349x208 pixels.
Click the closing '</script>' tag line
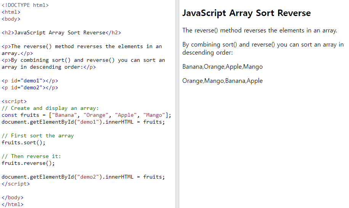pos(16,184)
